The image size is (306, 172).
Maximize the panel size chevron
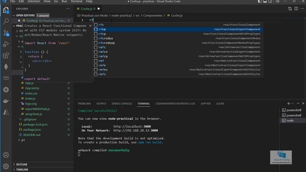click(298, 104)
